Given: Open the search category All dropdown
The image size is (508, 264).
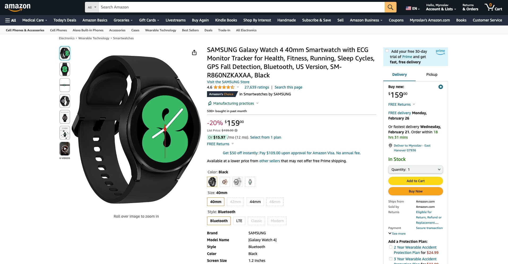Looking at the screenshot, I should click(92, 7).
